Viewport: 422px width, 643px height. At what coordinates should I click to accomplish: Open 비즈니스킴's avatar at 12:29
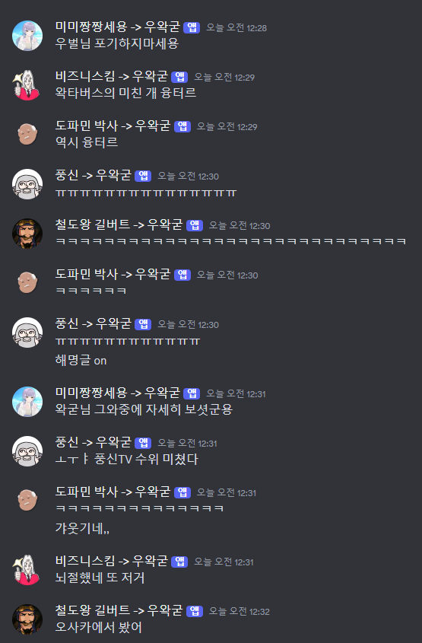point(27,85)
